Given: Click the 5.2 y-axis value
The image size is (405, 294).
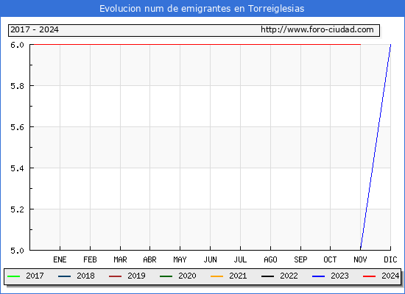Looking at the screenshot, I should 17,209.
